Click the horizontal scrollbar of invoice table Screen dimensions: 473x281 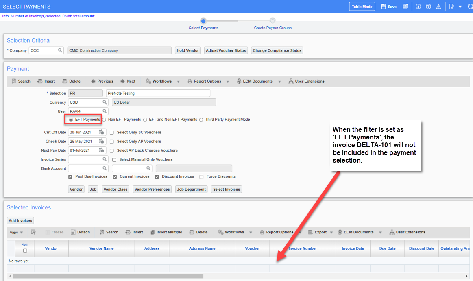tap(108, 276)
